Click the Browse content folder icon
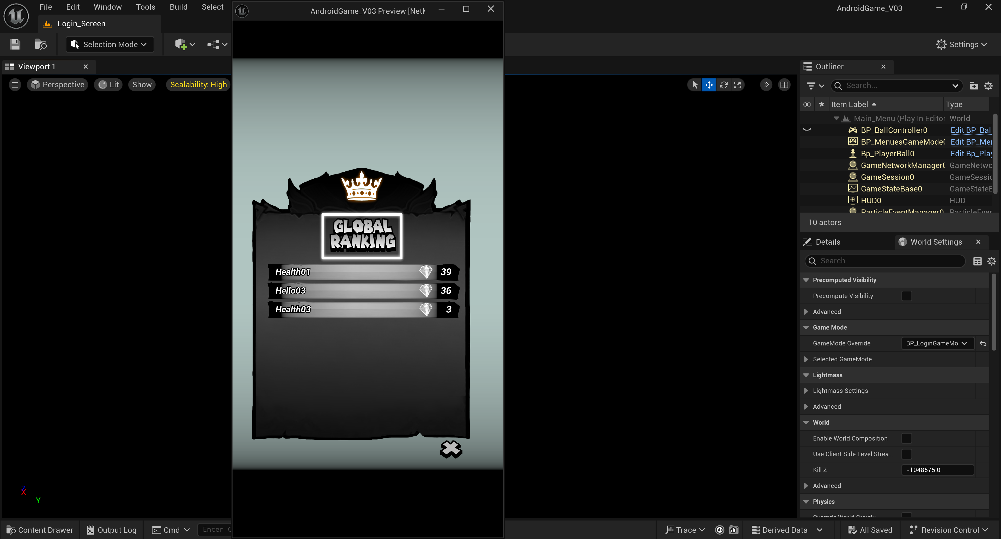This screenshot has width=1001, height=539. (40, 44)
